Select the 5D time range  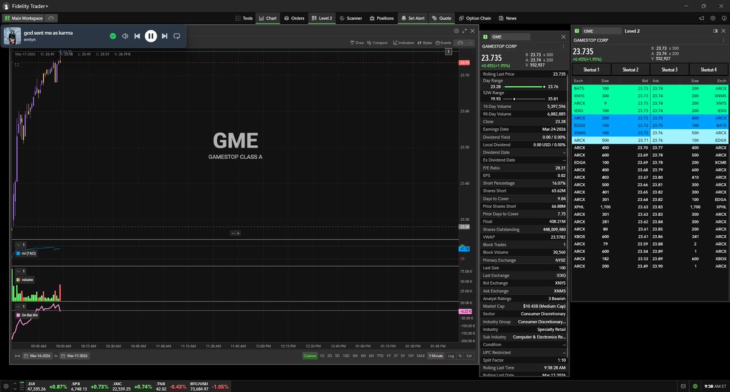tap(337, 356)
